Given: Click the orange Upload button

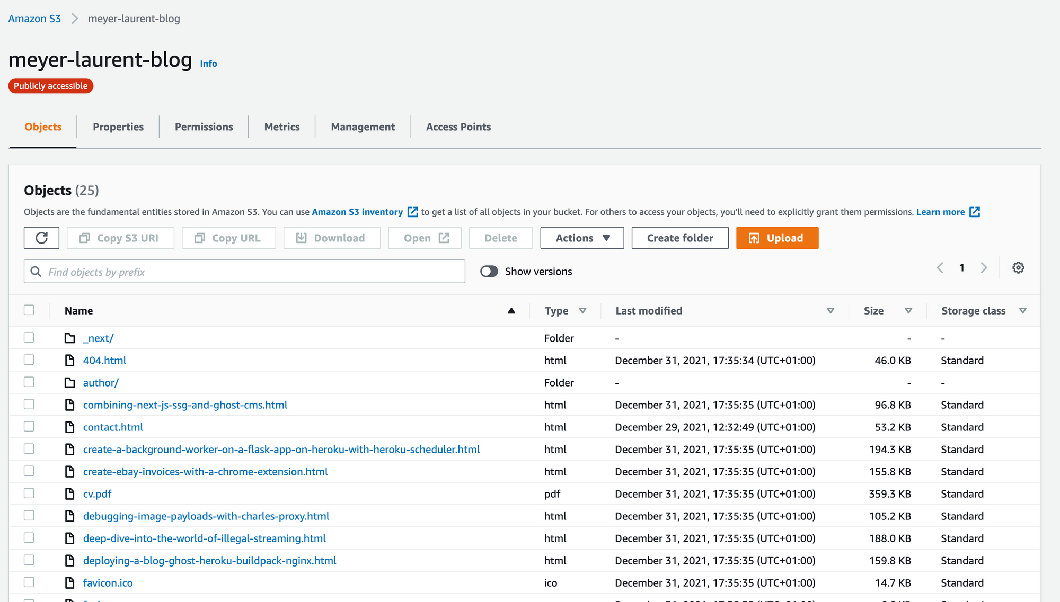Looking at the screenshot, I should 777,238.
